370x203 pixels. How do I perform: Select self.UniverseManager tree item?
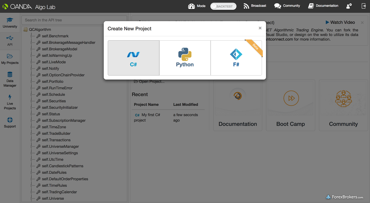click(x=60, y=146)
